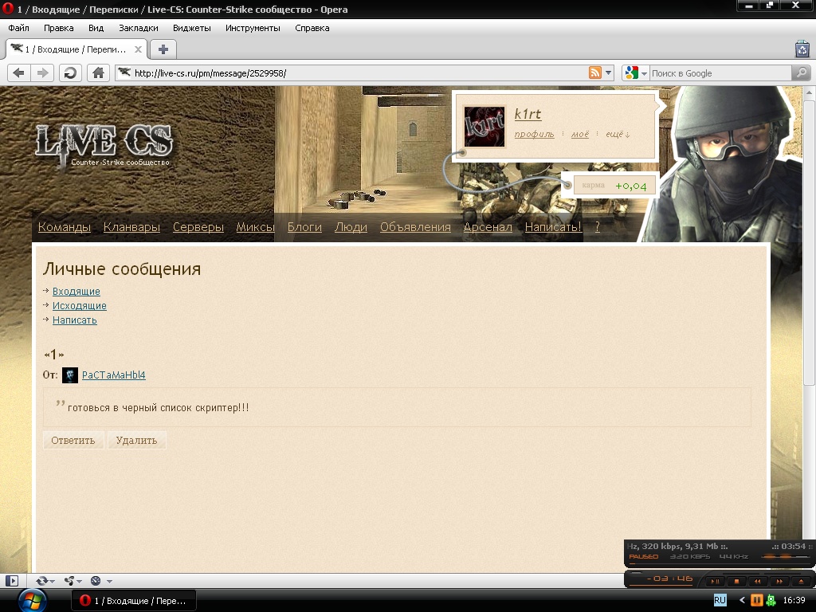Image resolution: width=816 pixels, height=612 pixels.
Task: Open the address bar history dropdown arrow
Action: (608, 73)
